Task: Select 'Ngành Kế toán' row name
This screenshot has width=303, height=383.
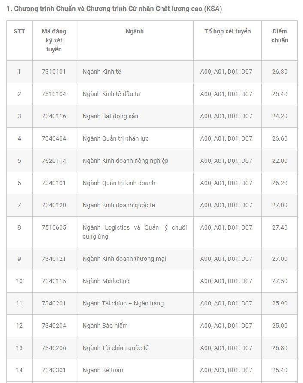Action: click(103, 370)
